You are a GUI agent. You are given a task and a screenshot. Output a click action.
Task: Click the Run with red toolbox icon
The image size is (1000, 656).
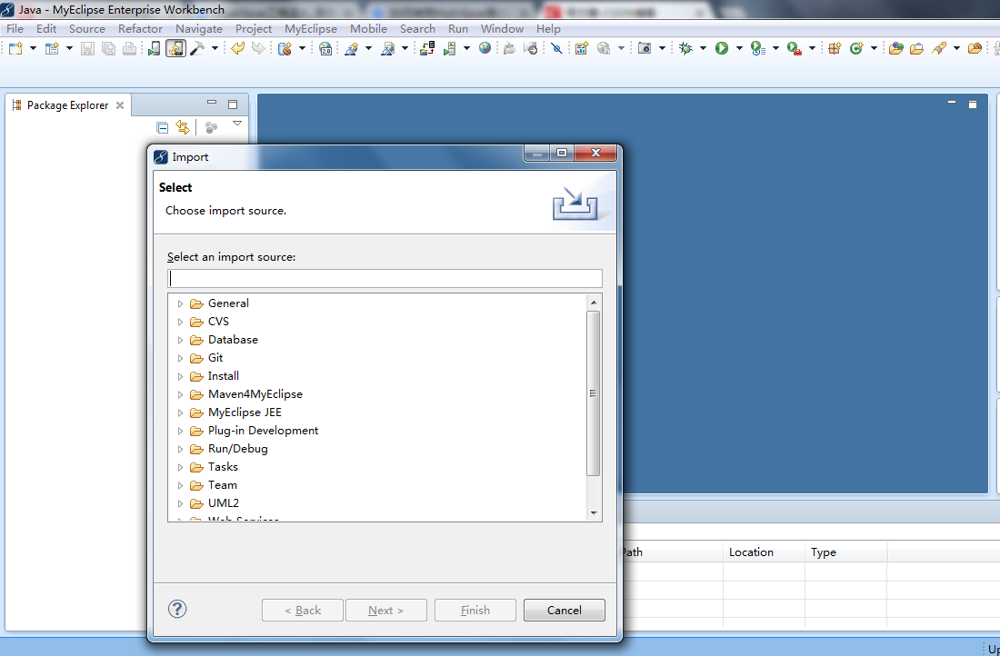tap(794, 48)
